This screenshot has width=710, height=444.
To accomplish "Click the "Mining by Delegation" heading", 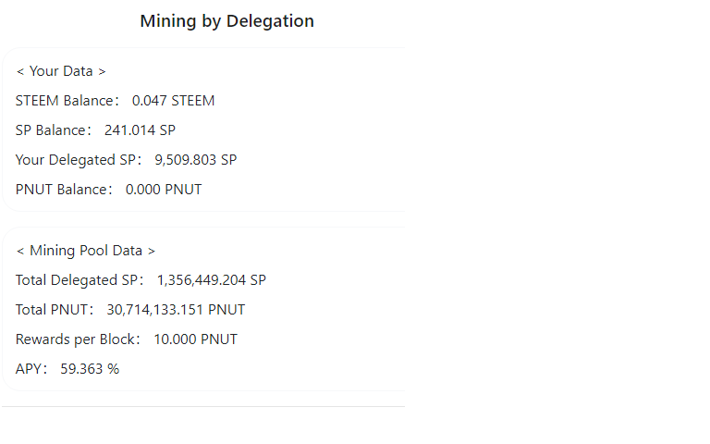I will tap(226, 21).
